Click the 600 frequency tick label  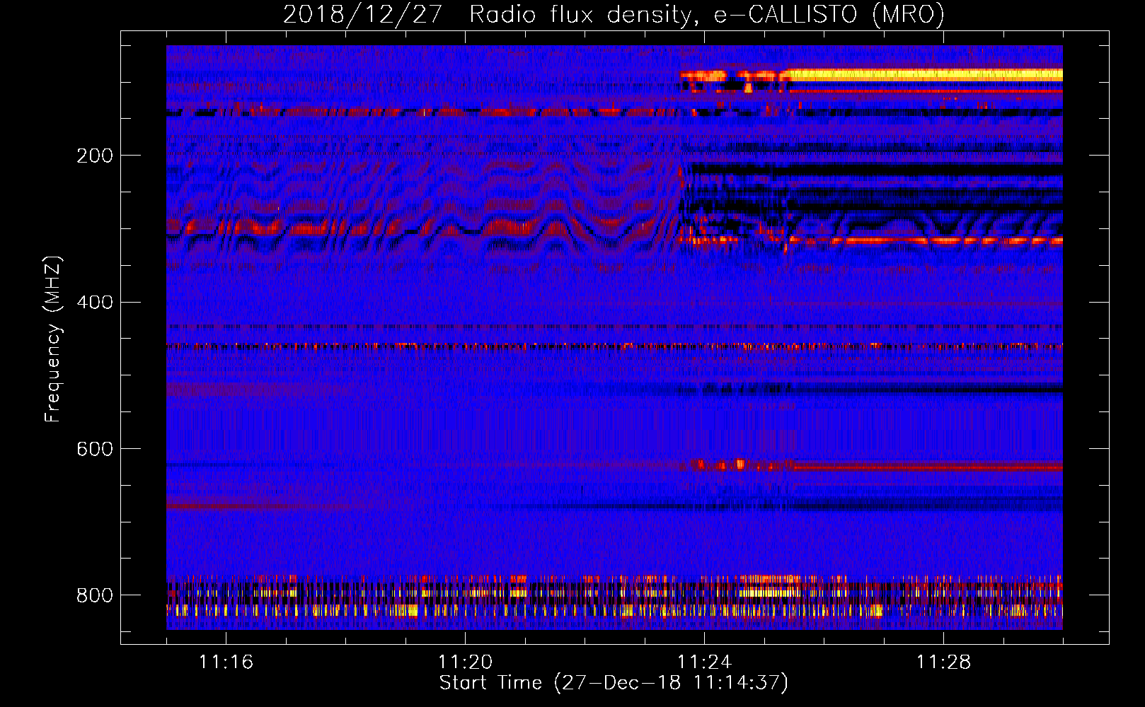pos(95,450)
